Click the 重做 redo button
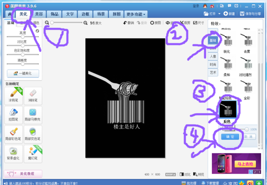 click(x=142, y=23)
